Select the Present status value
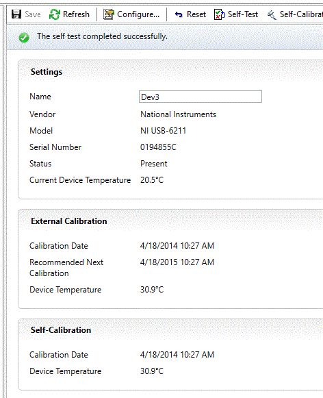 point(154,164)
